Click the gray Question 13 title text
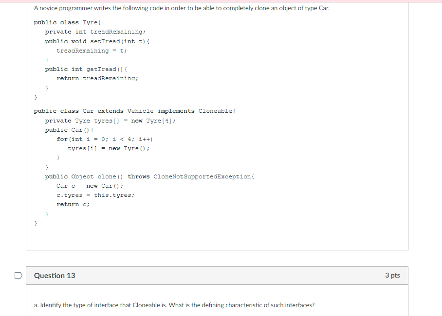The width and height of the screenshot is (442, 316). tap(55, 275)
